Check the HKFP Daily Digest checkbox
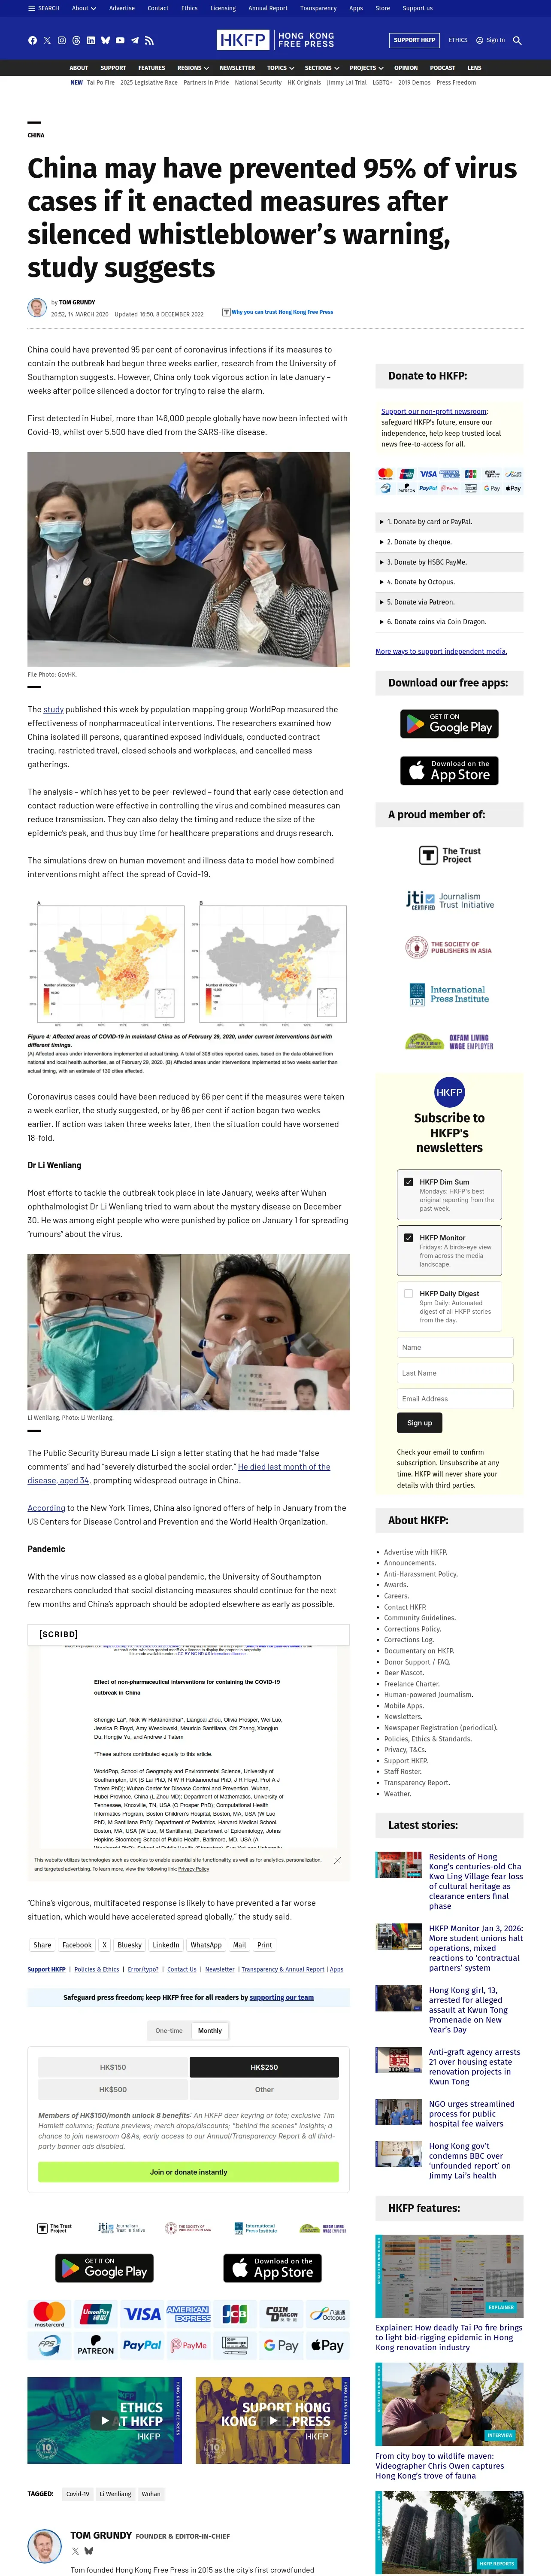551x2576 pixels. (x=408, y=1293)
